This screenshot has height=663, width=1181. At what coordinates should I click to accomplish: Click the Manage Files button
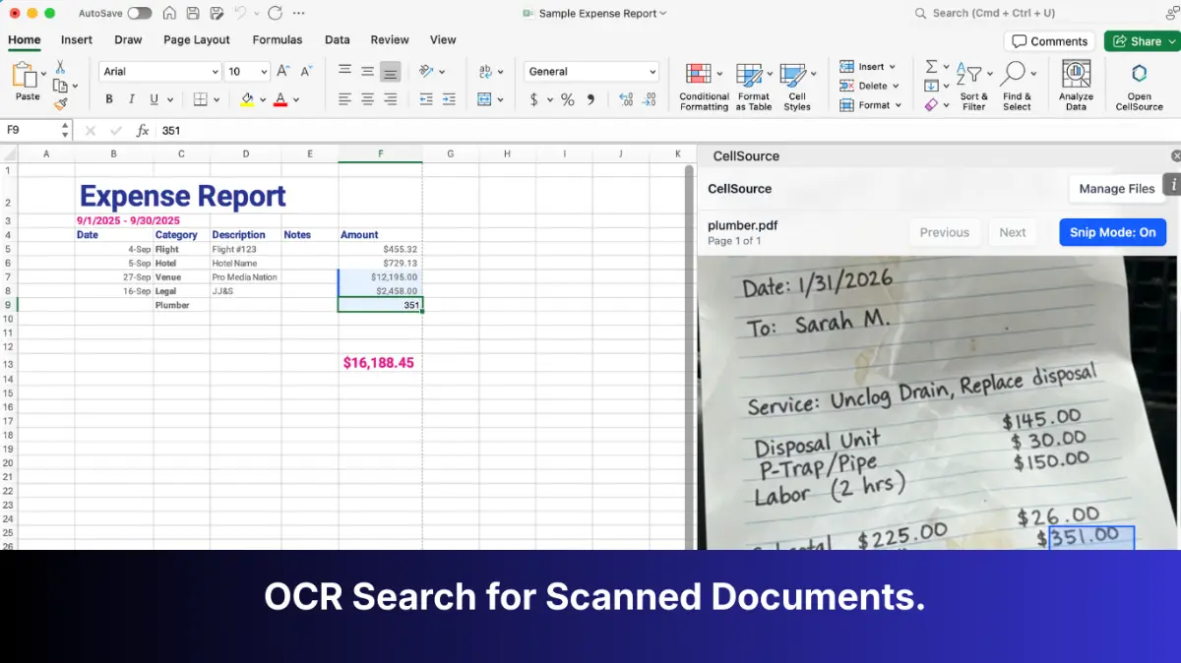[x=1116, y=189]
